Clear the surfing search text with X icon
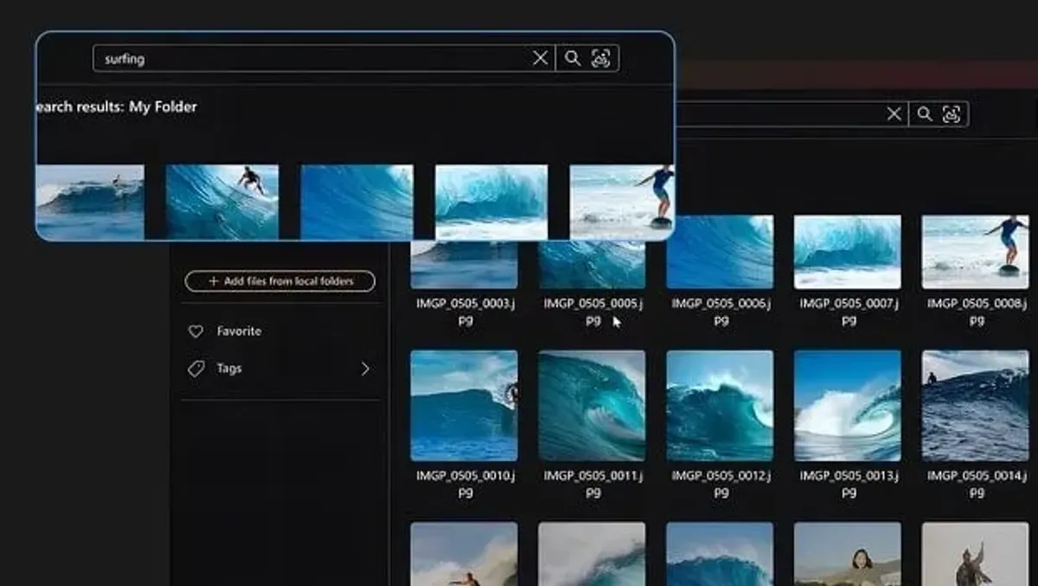1038x586 pixels. click(x=540, y=58)
